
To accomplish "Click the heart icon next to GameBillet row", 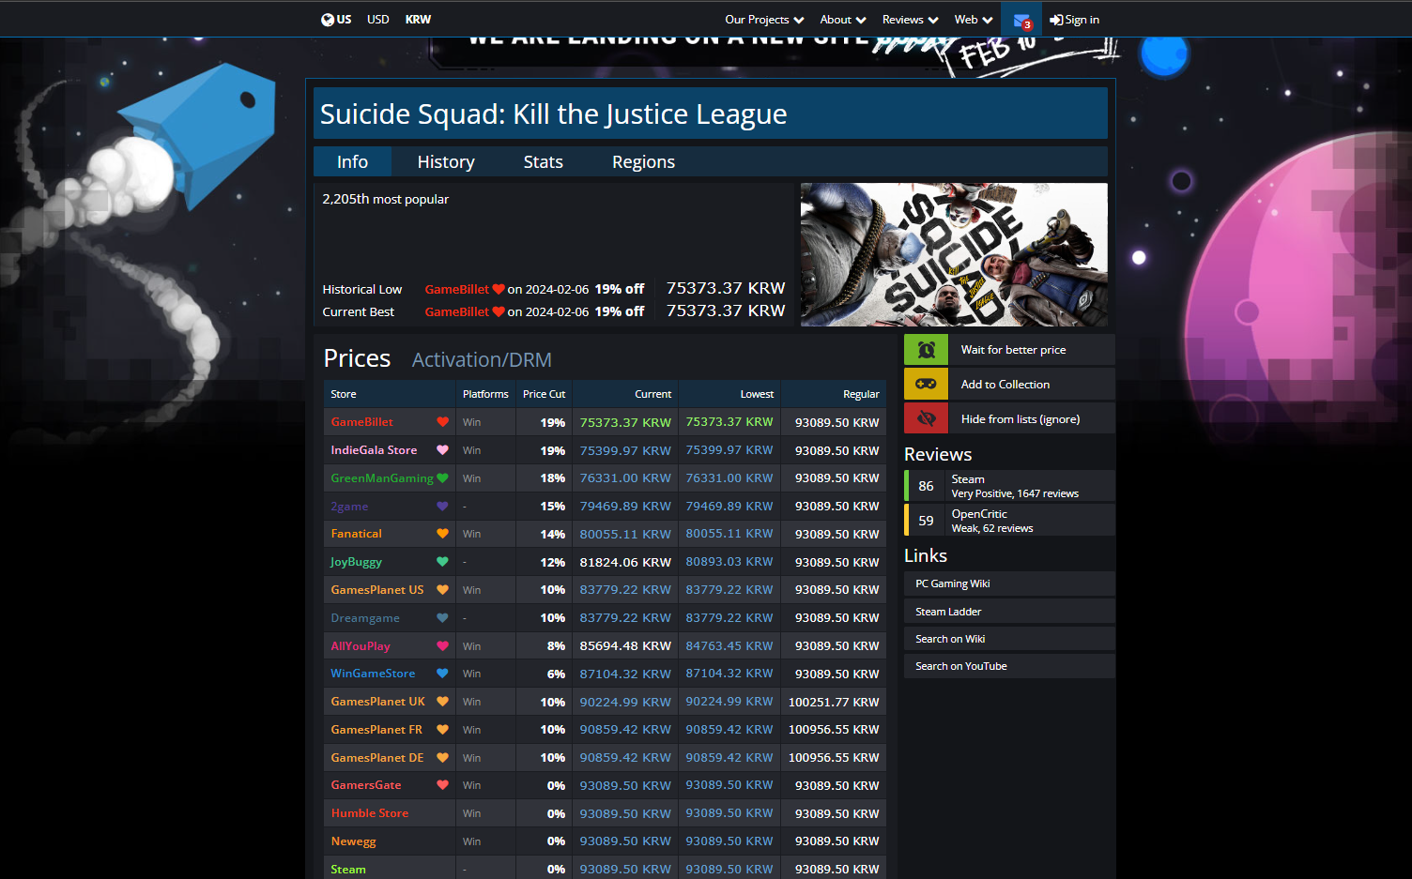I will tap(443, 422).
